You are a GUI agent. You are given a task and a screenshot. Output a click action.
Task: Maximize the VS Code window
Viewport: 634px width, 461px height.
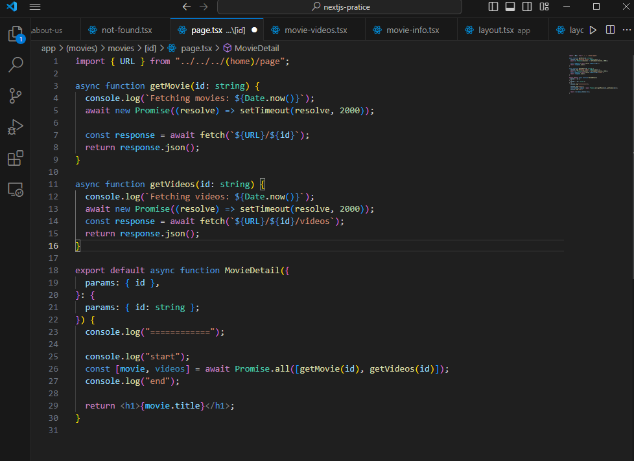[596, 7]
